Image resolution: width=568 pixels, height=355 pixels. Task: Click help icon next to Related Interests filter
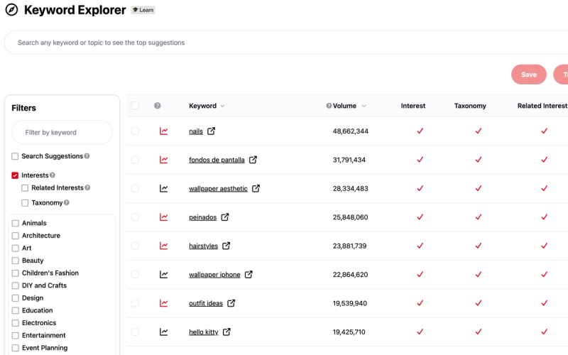click(x=87, y=187)
